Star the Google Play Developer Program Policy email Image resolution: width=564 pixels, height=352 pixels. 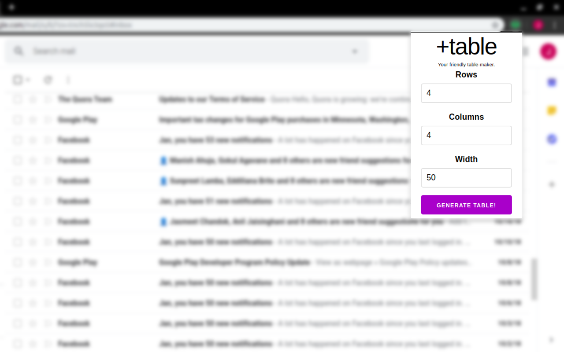pyautogui.click(x=33, y=262)
